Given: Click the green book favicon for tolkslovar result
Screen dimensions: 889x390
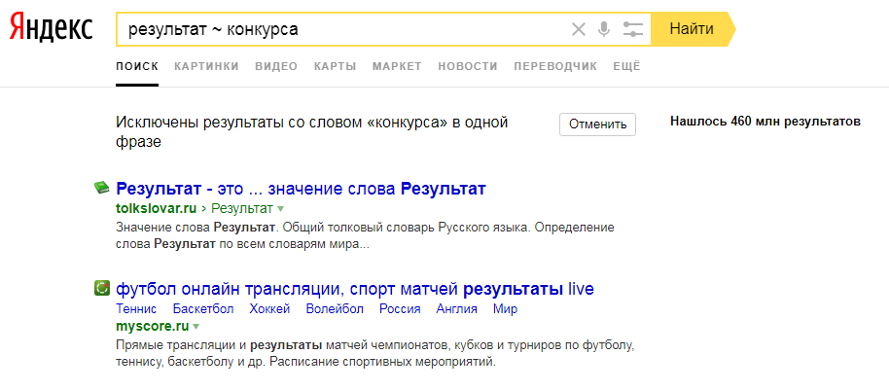Looking at the screenshot, I should click(101, 188).
